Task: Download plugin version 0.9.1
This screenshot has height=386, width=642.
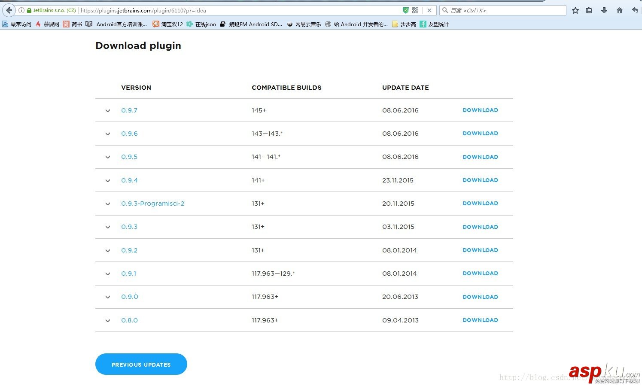Action: tap(480, 274)
